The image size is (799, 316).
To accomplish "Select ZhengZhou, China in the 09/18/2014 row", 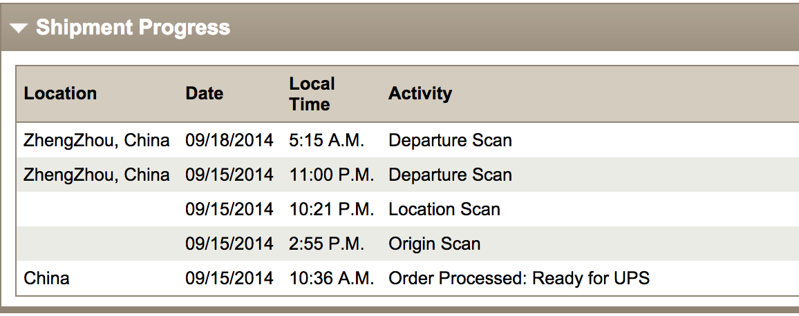I will (96, 141).
